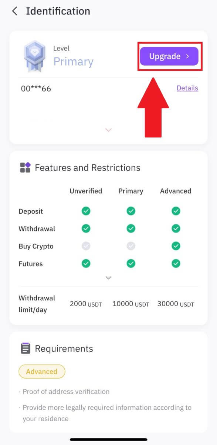Select the Withdrawal checkmark under Advanced
This screenshot has height=445, width=217.
(x=176, y=228)
